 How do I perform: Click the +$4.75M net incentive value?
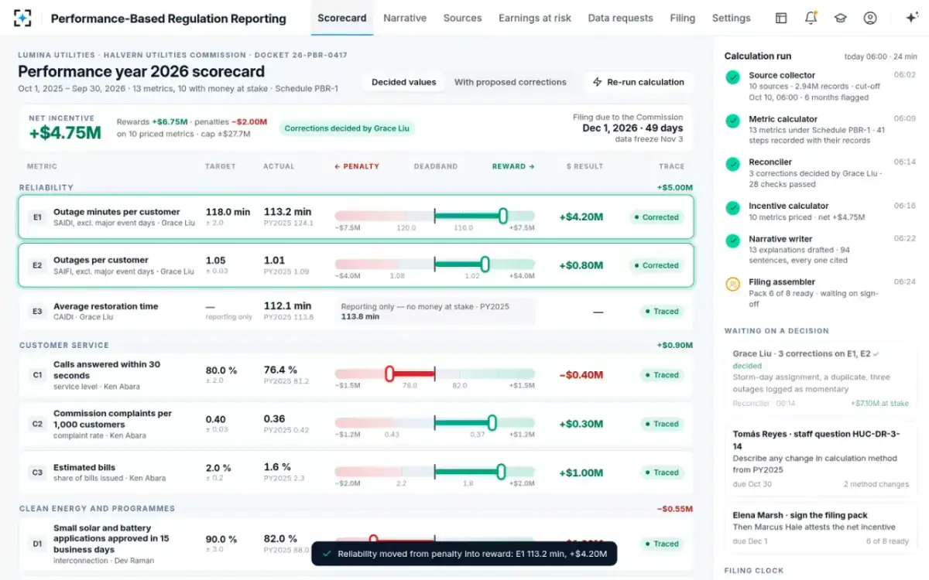[x=65, y=133]
